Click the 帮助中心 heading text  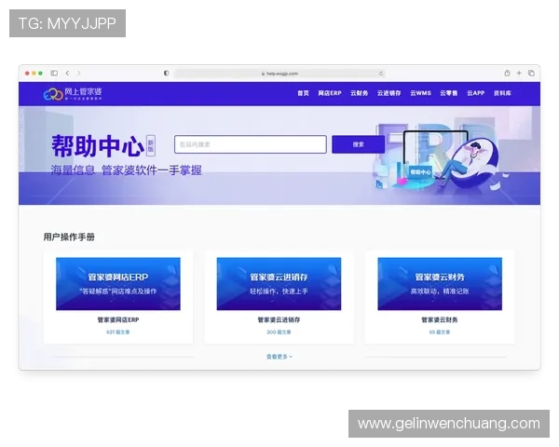coord(98,146)
